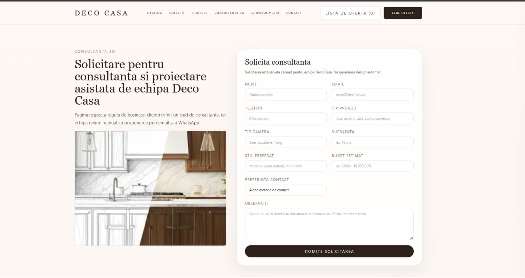This screenshot has height=278, width=525.
Task: Focus the Nume complet input field
Action: pyautogui.click(x=286, y=95)
